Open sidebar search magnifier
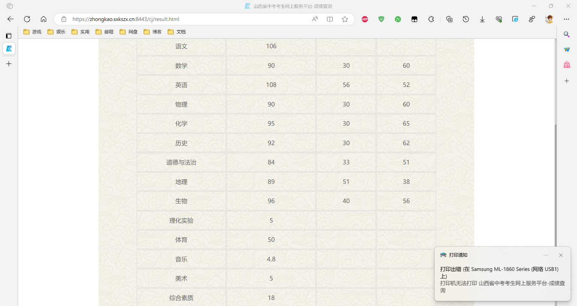577x306 pixels. 566,34
